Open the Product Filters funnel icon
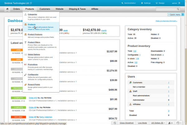187x125 pixels. (26, 42)
